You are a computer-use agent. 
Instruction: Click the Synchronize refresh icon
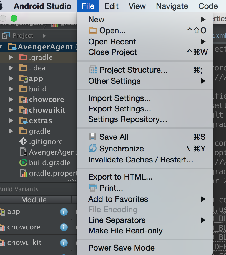(92, 148)
